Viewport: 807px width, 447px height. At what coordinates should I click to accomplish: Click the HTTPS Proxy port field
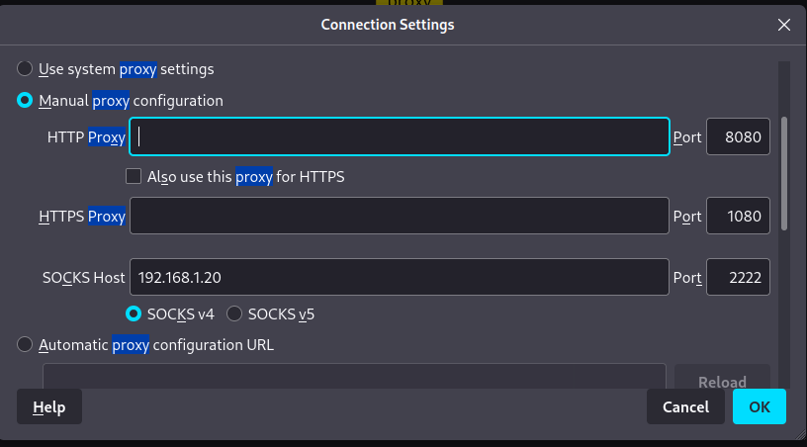(738, 216)
